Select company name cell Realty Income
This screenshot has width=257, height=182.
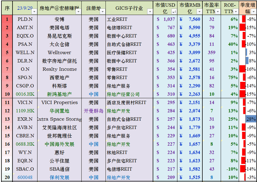tap(59, 69)
